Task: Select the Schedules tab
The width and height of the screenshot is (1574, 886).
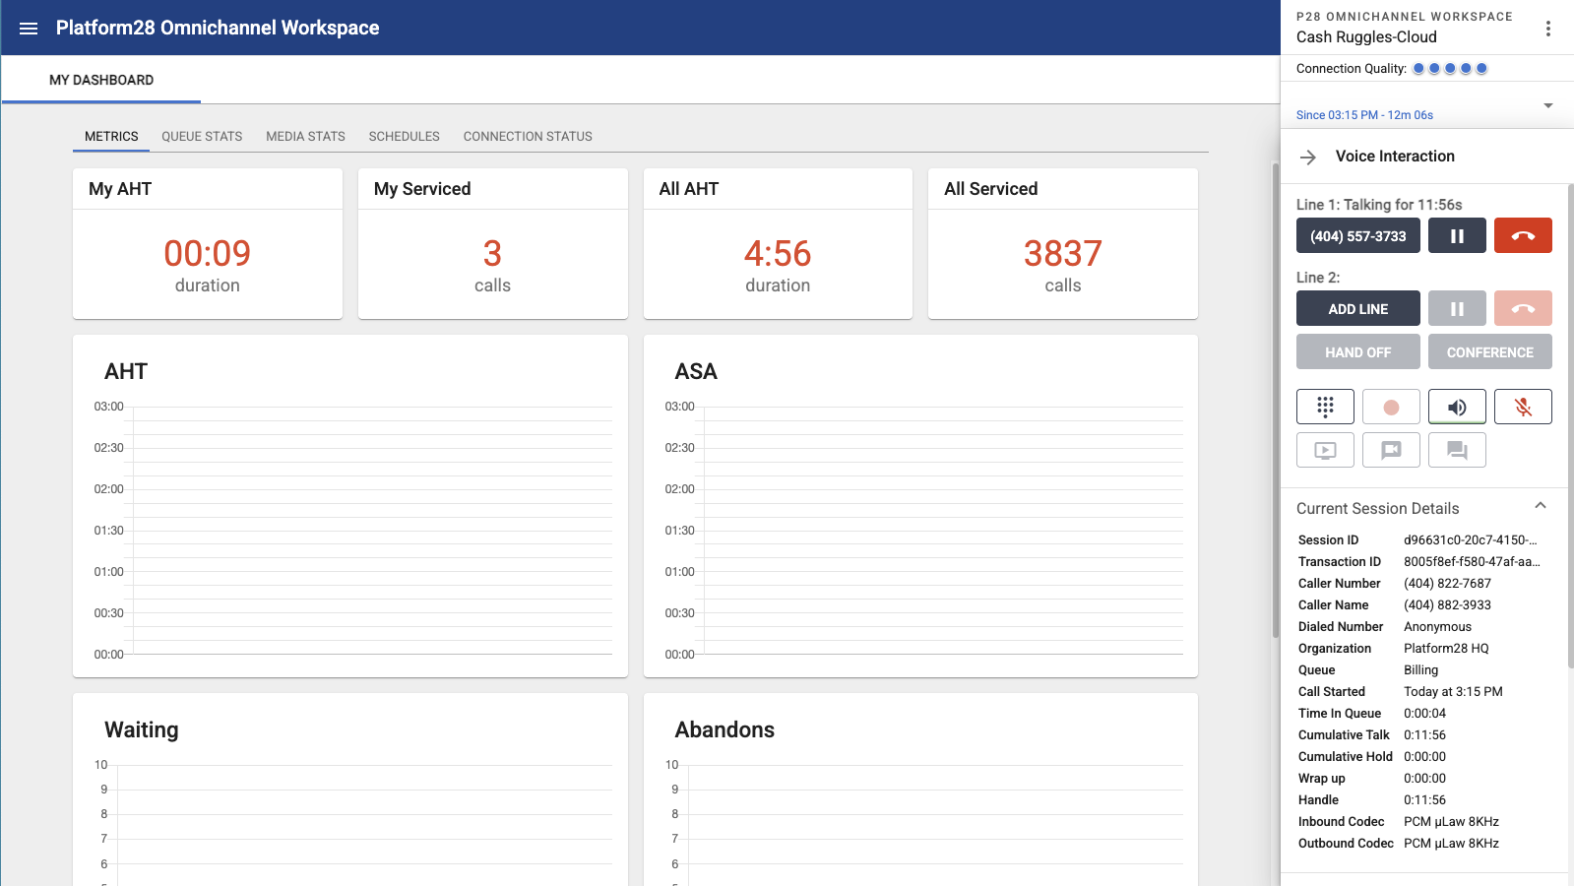Action: click(x=404, y=137)
